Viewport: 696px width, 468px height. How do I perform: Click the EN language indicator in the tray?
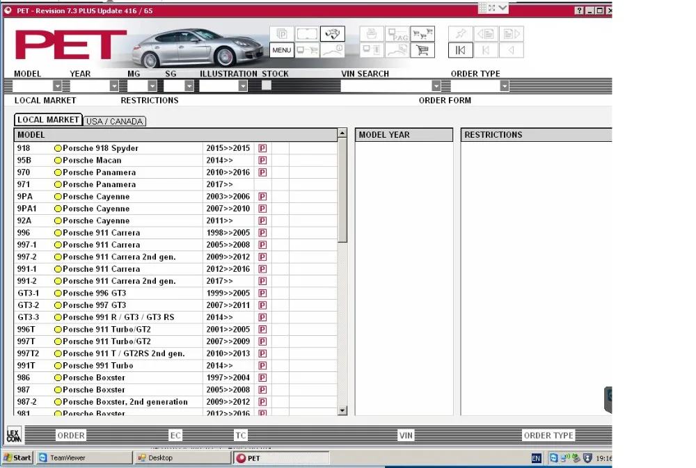tap(536, 458)
